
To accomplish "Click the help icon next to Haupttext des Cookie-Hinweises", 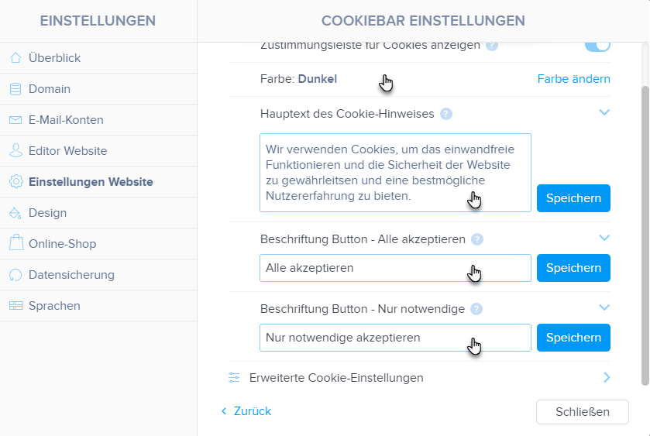I will tap(446, 114).
